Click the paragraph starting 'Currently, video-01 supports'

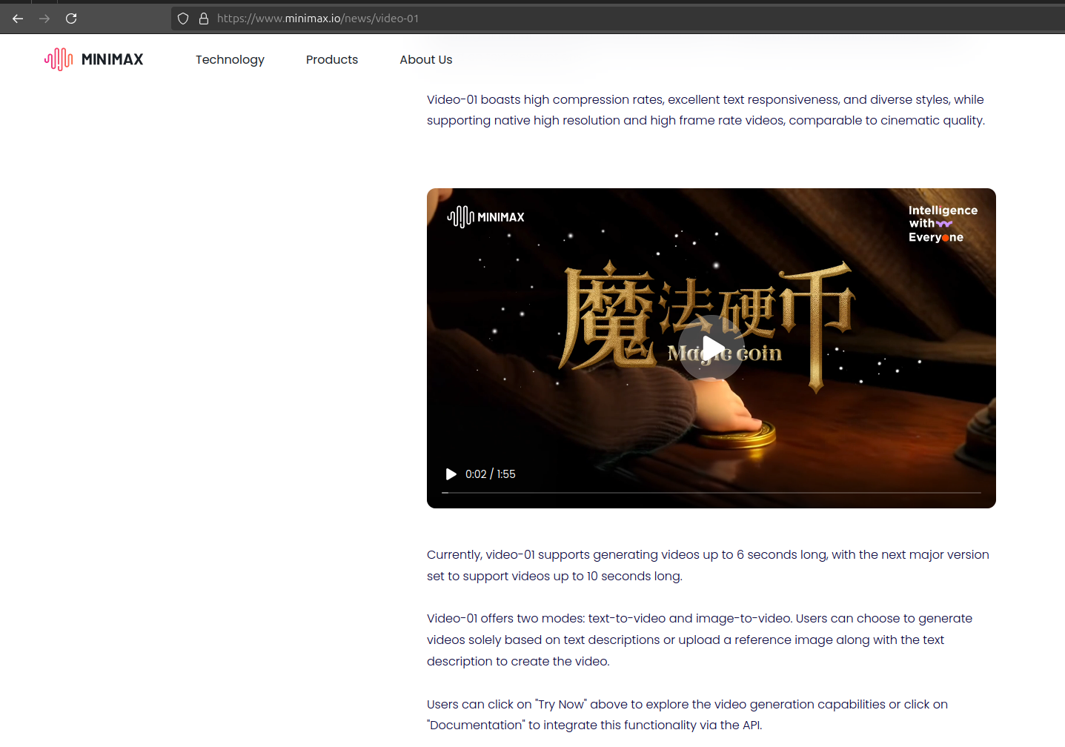pyautogui.click(x=708, y=565)
